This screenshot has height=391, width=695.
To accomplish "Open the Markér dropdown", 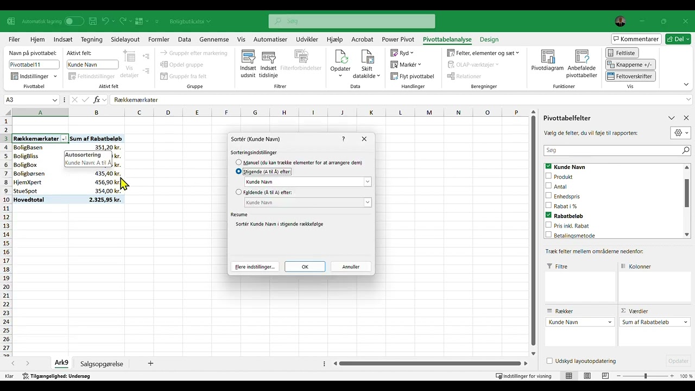I will pos(406,65).
